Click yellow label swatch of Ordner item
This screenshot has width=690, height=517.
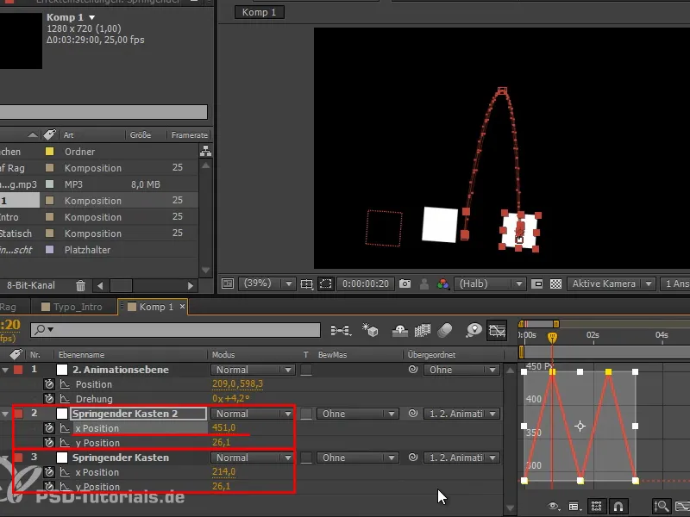pos(50,152)
